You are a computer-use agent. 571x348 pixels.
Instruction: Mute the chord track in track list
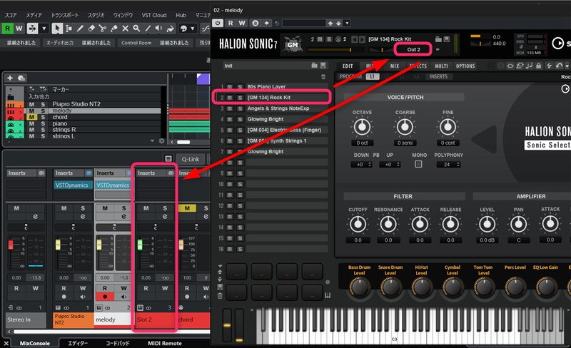(31, 117)
